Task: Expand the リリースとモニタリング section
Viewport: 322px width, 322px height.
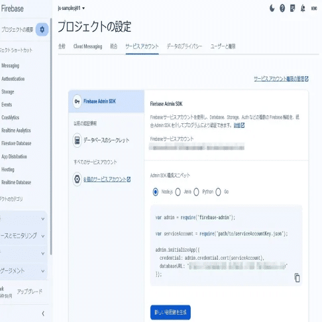Action: pos(43,236)
